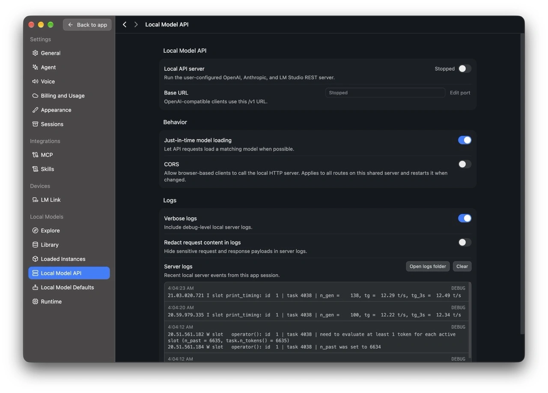Viewport: 548px width, 393px height.
Task: Click the Local Model API title in header
Action: pos(167,24)
